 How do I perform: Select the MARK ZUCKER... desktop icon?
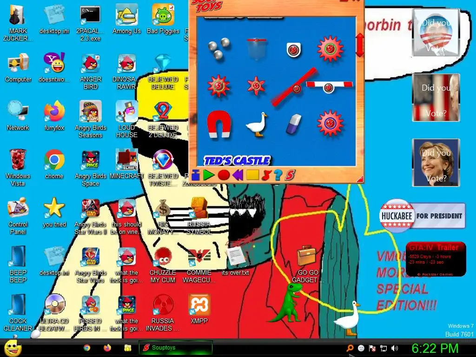tap(18, 23)
